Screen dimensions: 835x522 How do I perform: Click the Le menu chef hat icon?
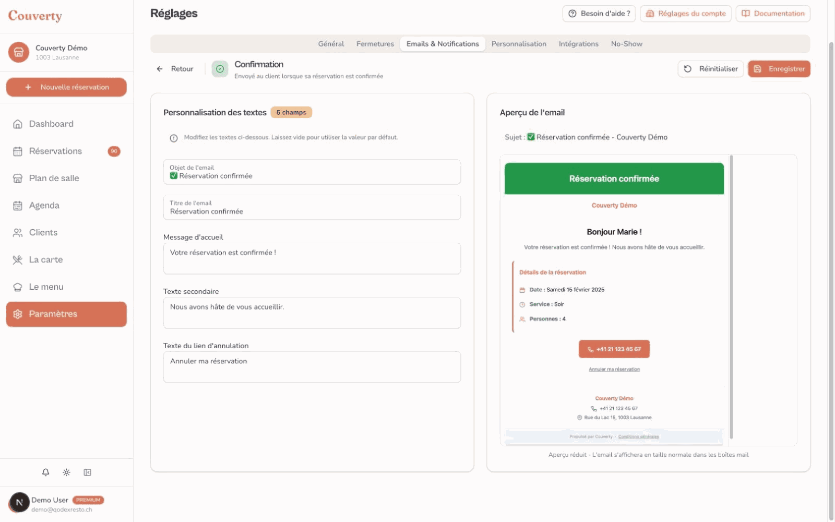click(18, 287)
